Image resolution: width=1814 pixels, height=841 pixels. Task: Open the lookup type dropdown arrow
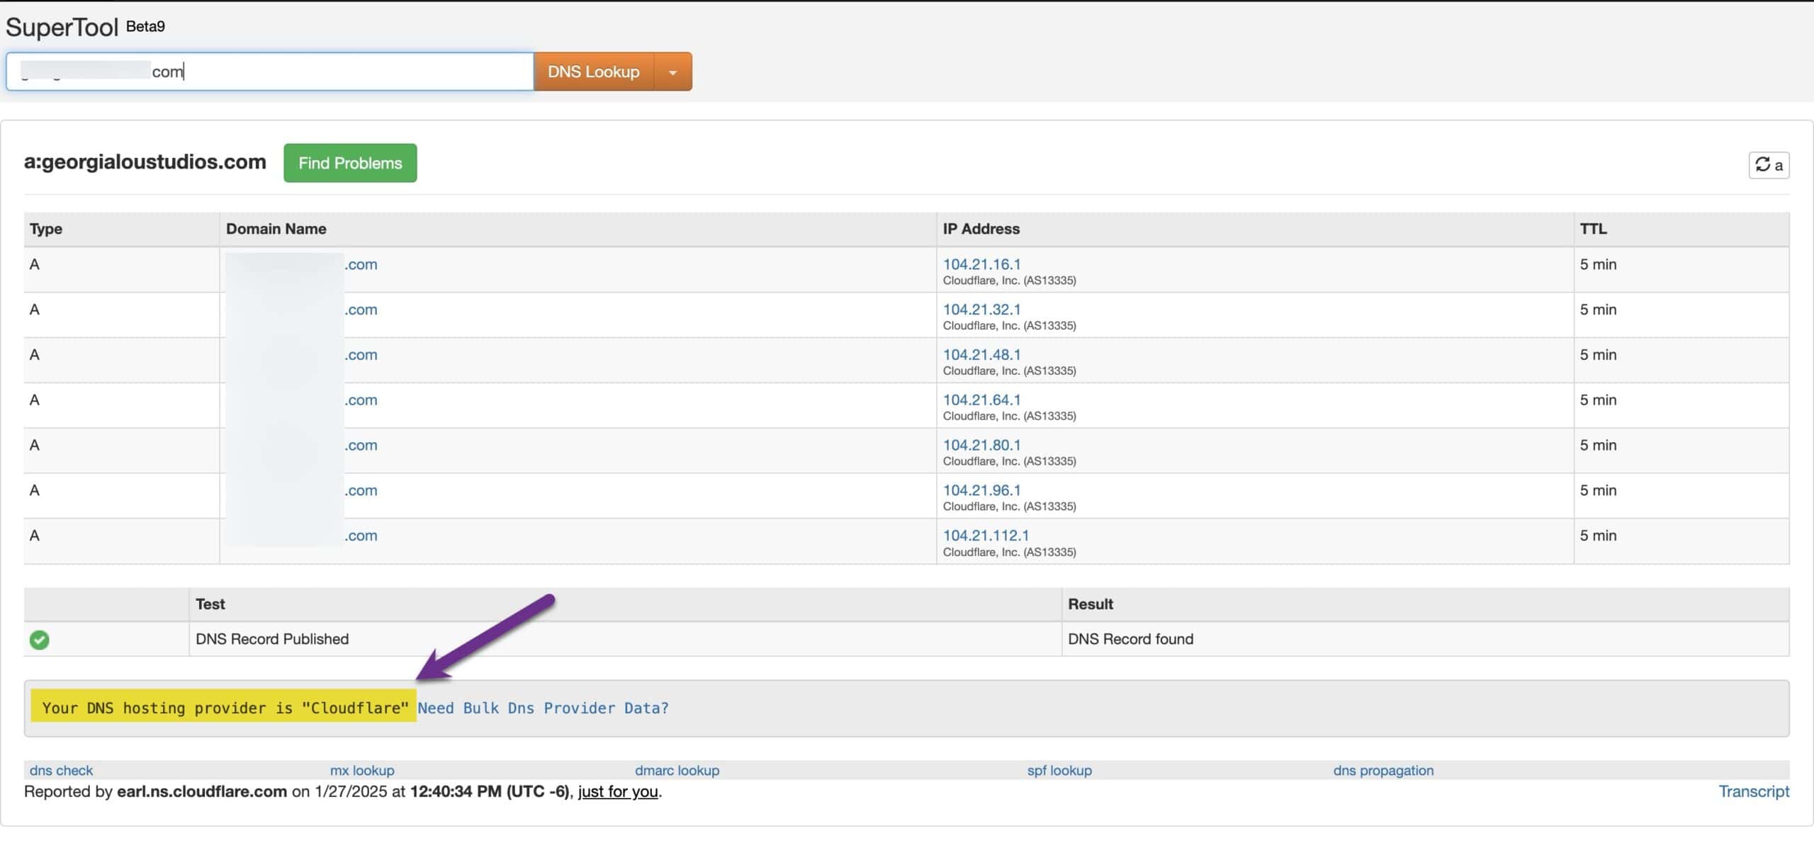(x=672, y=72)
